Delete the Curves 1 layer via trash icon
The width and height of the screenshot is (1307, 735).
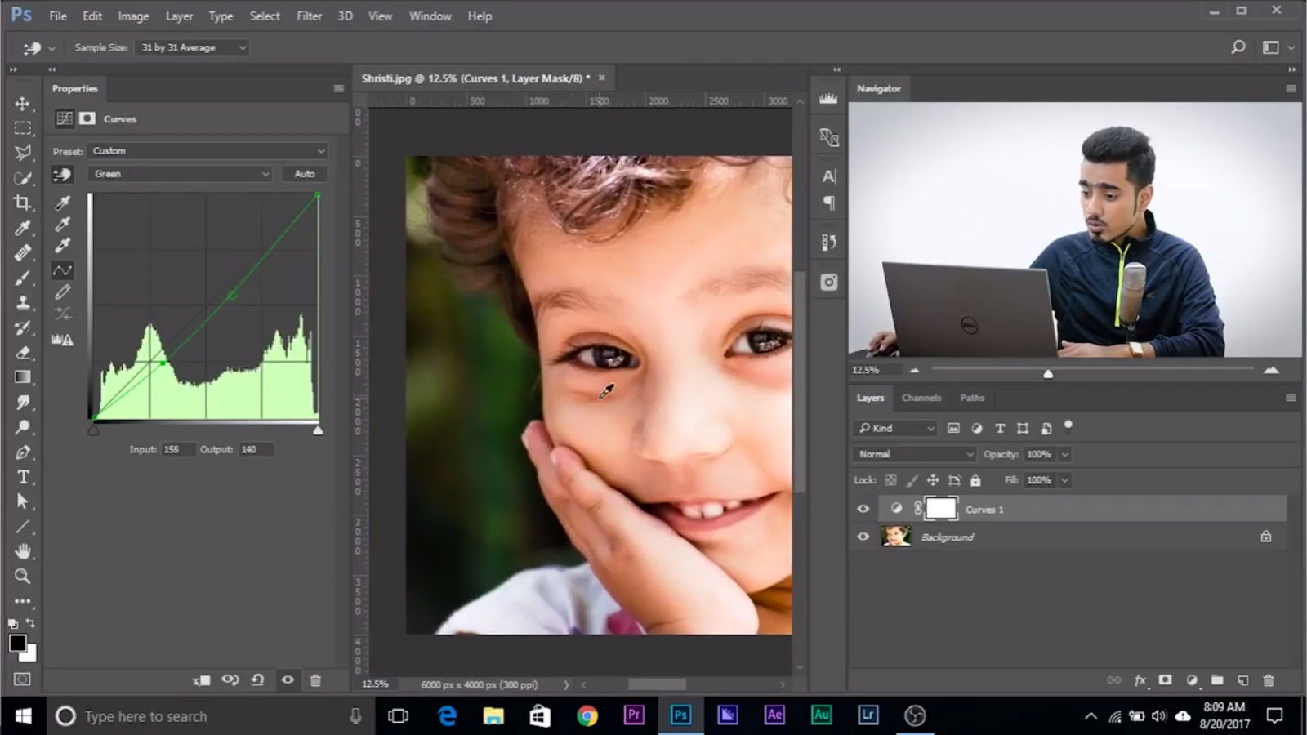click(1269, 679)
